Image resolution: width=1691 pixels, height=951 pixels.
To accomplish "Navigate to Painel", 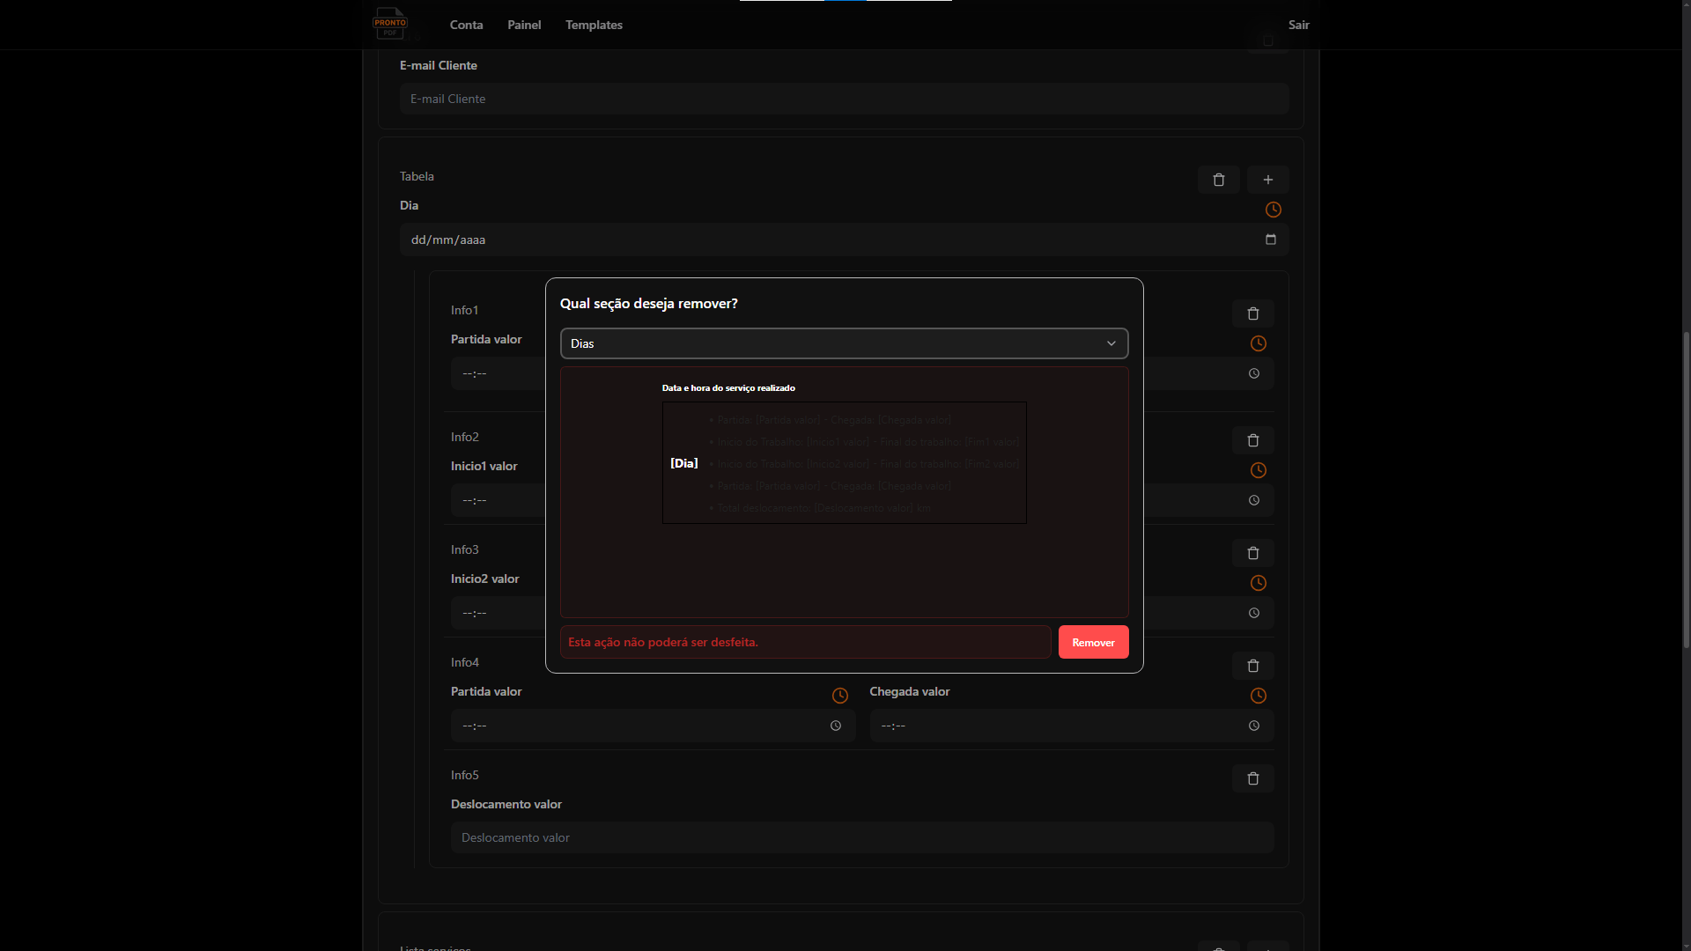I will point(524,25).
